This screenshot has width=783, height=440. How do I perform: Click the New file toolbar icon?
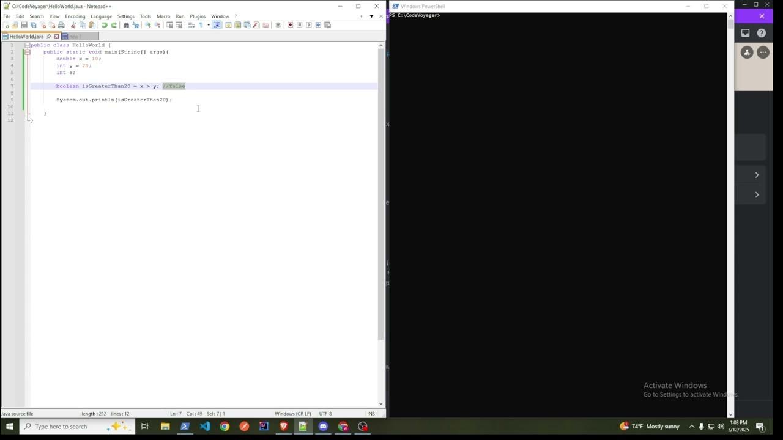coord(6,25)
